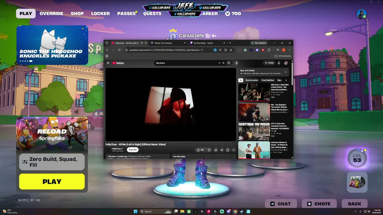The width and height of the screenshot is (383, 215).
Task: Go to YouTube home via the logo
Action: [x=118, y=63]
